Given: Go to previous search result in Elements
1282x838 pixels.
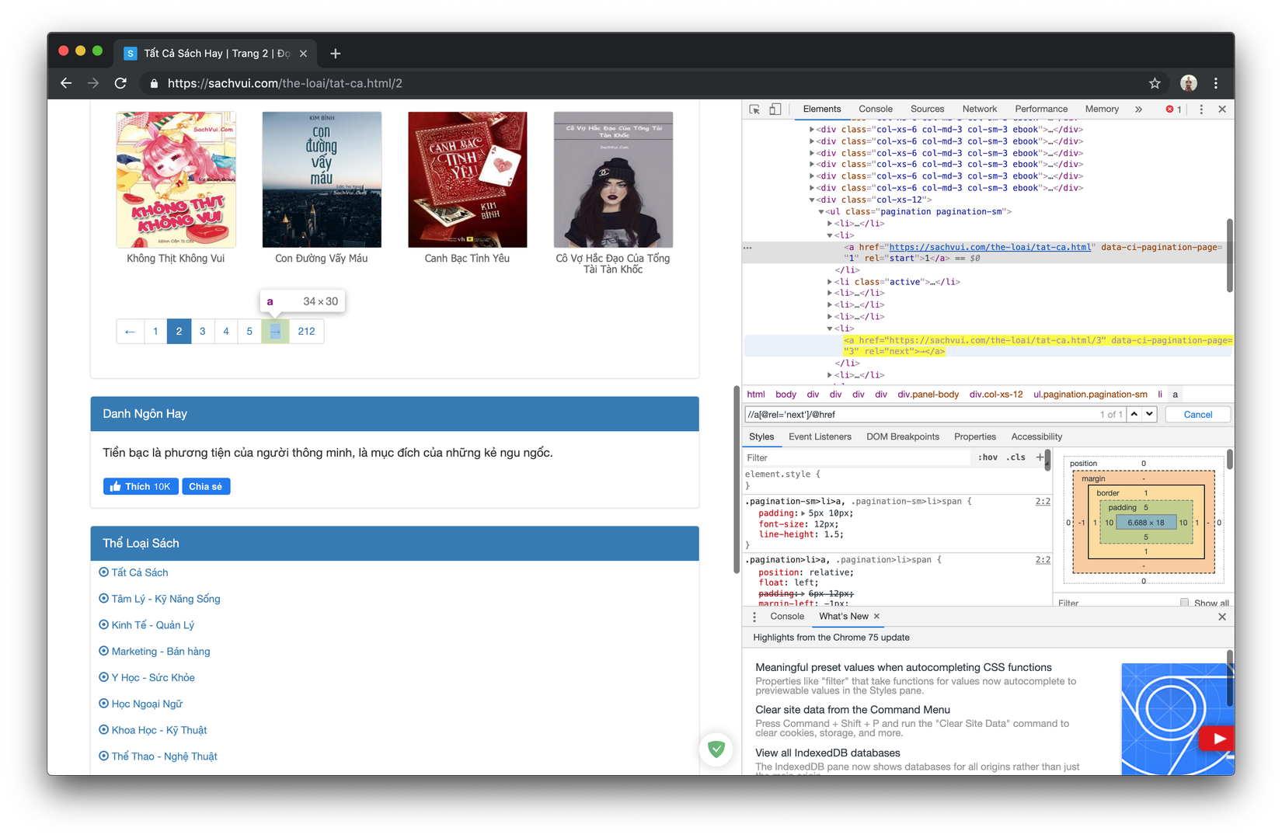Looking at the screenshot, I should [1134, 414].
